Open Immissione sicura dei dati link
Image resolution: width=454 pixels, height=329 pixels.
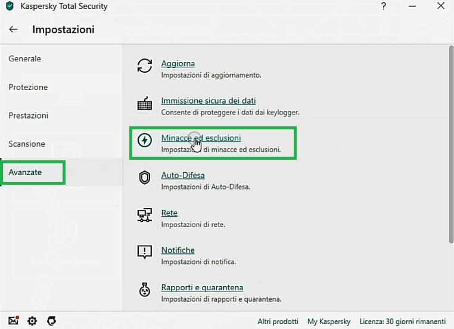coord(208,101)
